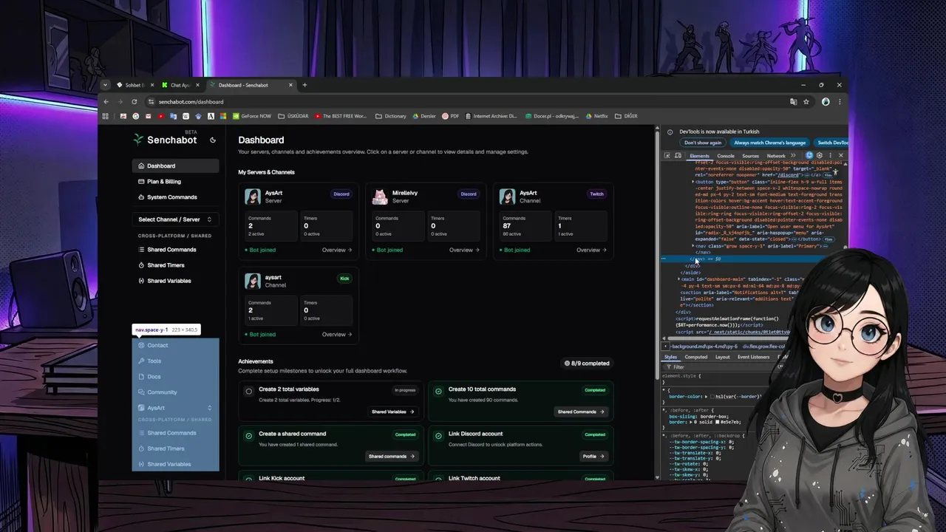The image size is (946, 532).
Task: Click the browser back arrow
Action: 106,101
